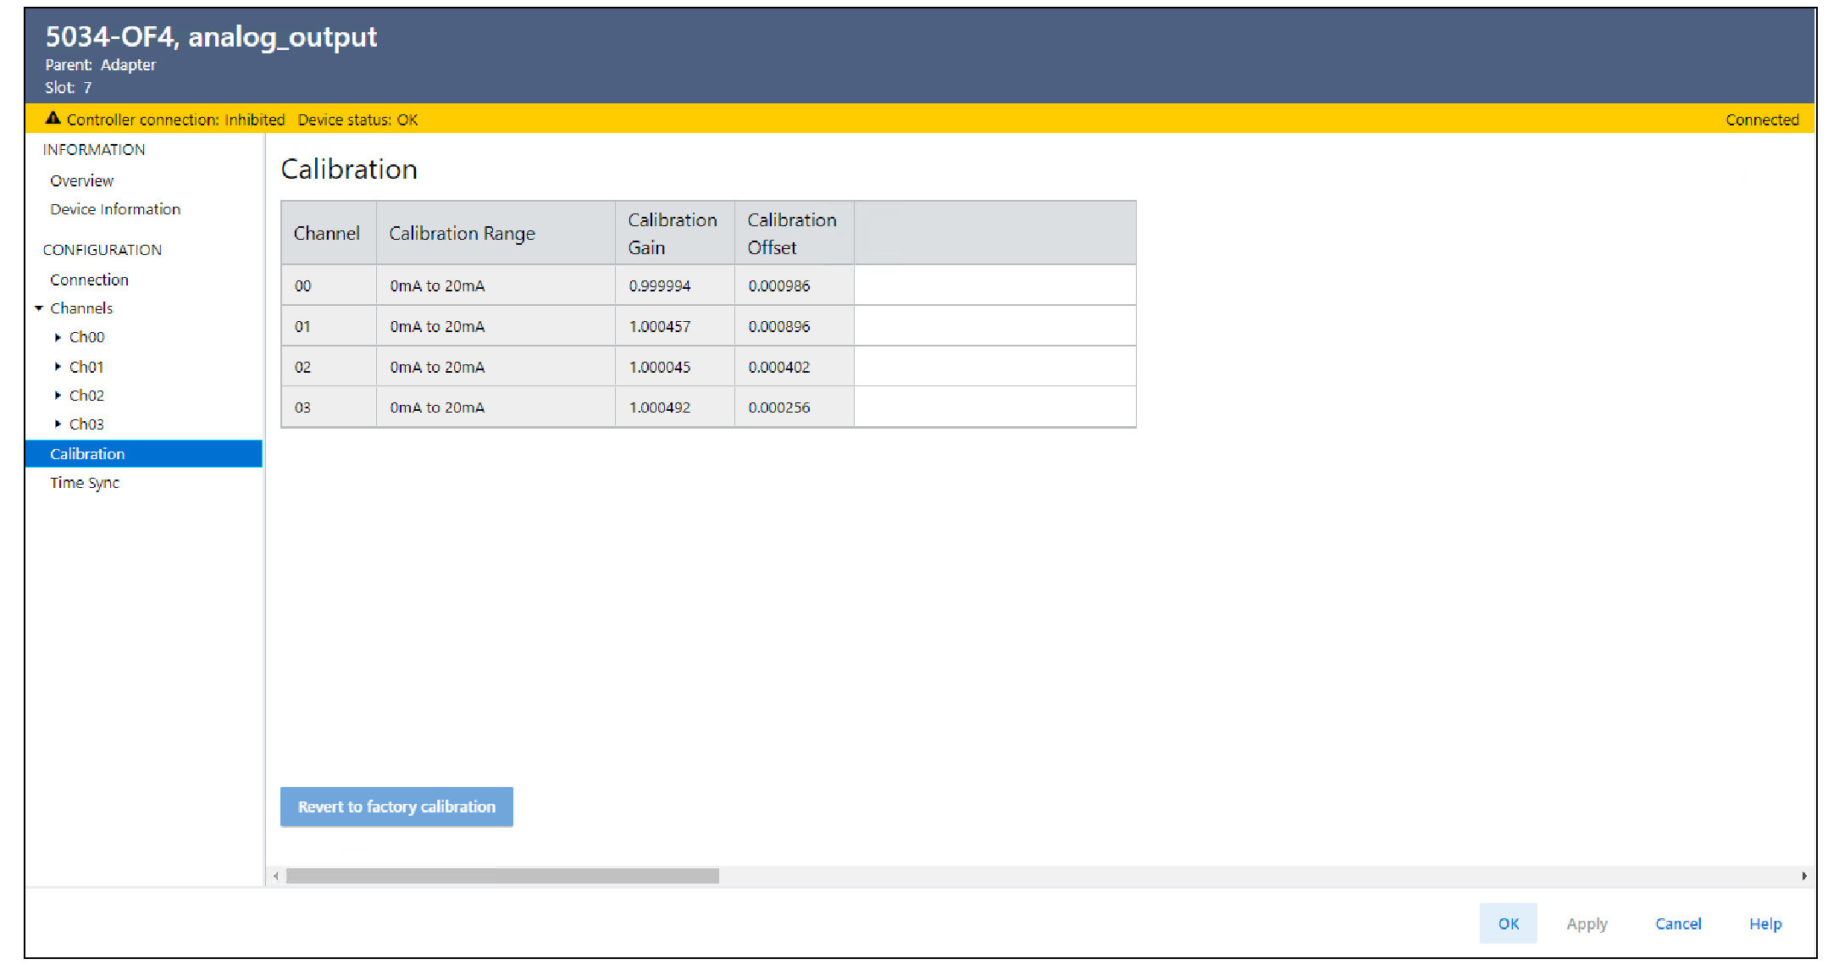This screenshot has height=970, width=1839.
Task: Click the scrollbar left arrow
Action: click(276, 876)
